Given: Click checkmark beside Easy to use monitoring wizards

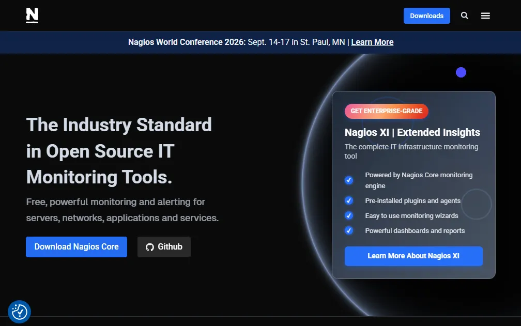Looking at the screenshot, I should tap(348, 215).
